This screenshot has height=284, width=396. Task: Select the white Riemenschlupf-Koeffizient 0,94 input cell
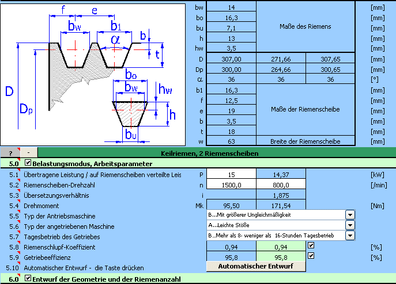pos(231,247)
